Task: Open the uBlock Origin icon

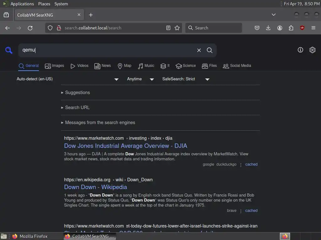Action: pyautogui.click(x=302, y=28)
